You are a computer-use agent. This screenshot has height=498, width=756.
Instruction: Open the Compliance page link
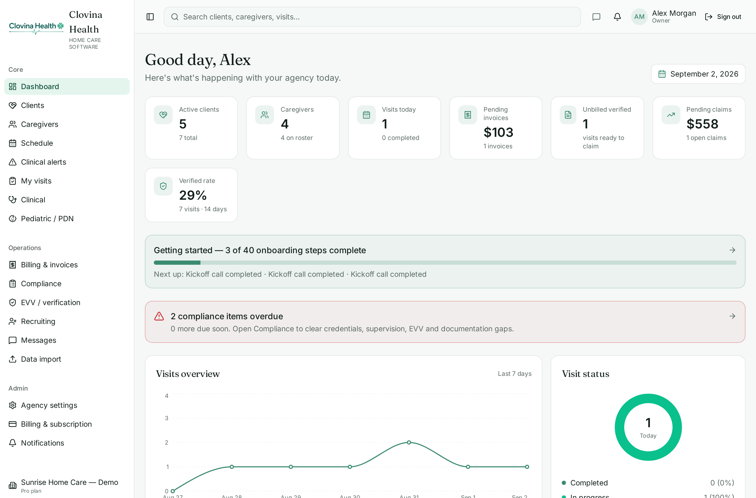click(x=67, y=284)
